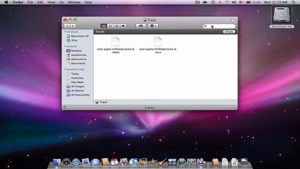Click the camera icon in the menu bar
The height and width of the screenshot is (169, 300).
[x=197, y=2]
